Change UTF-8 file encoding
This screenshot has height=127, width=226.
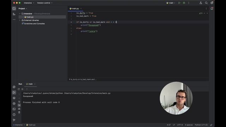click(180, 125)
